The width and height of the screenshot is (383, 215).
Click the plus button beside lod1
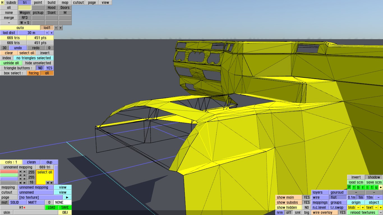(61, 28)
